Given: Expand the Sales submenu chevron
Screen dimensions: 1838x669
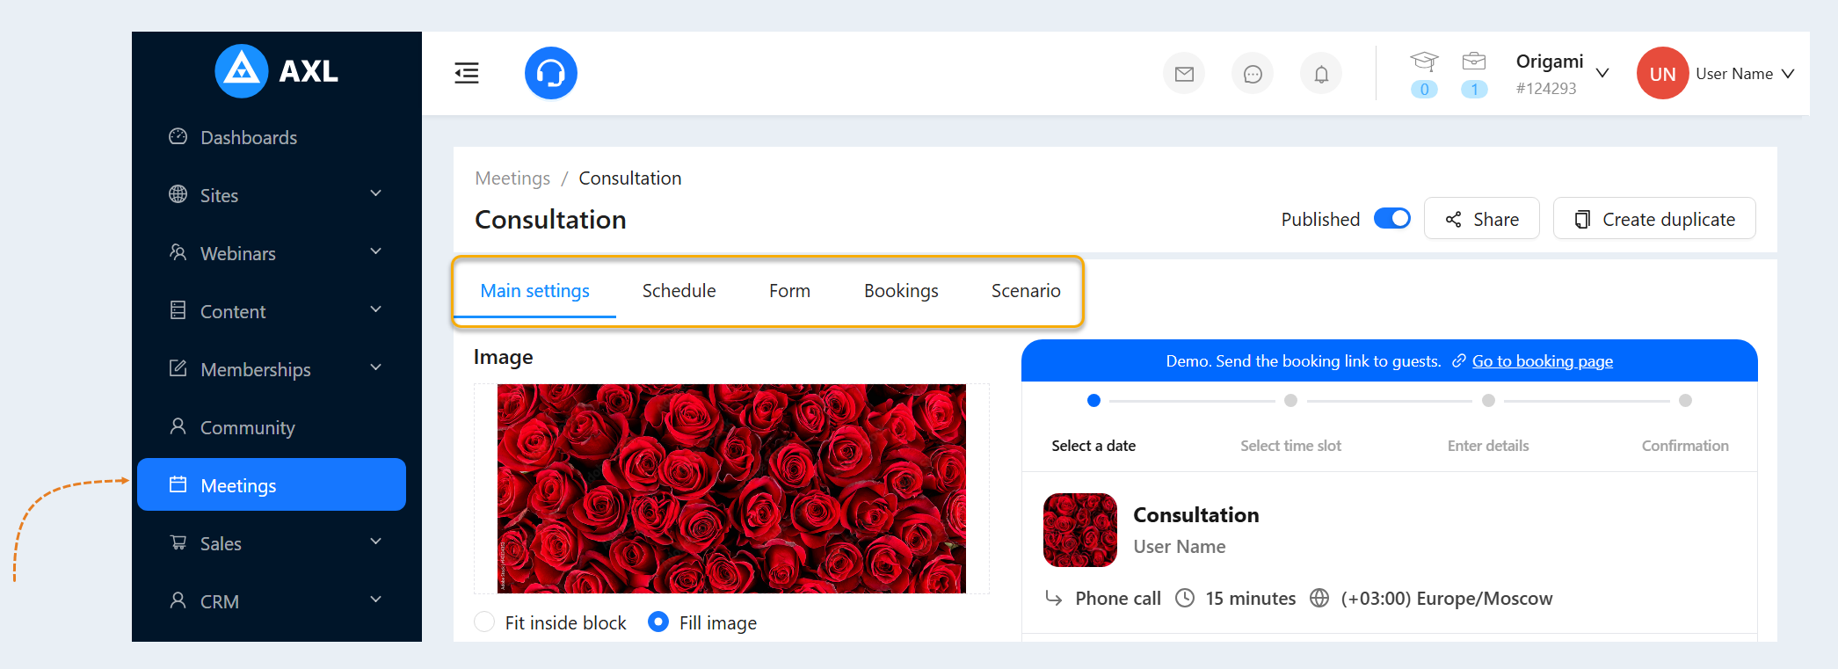Looking at the screenshot, I should pyautogui.click(x=376, y=542).
